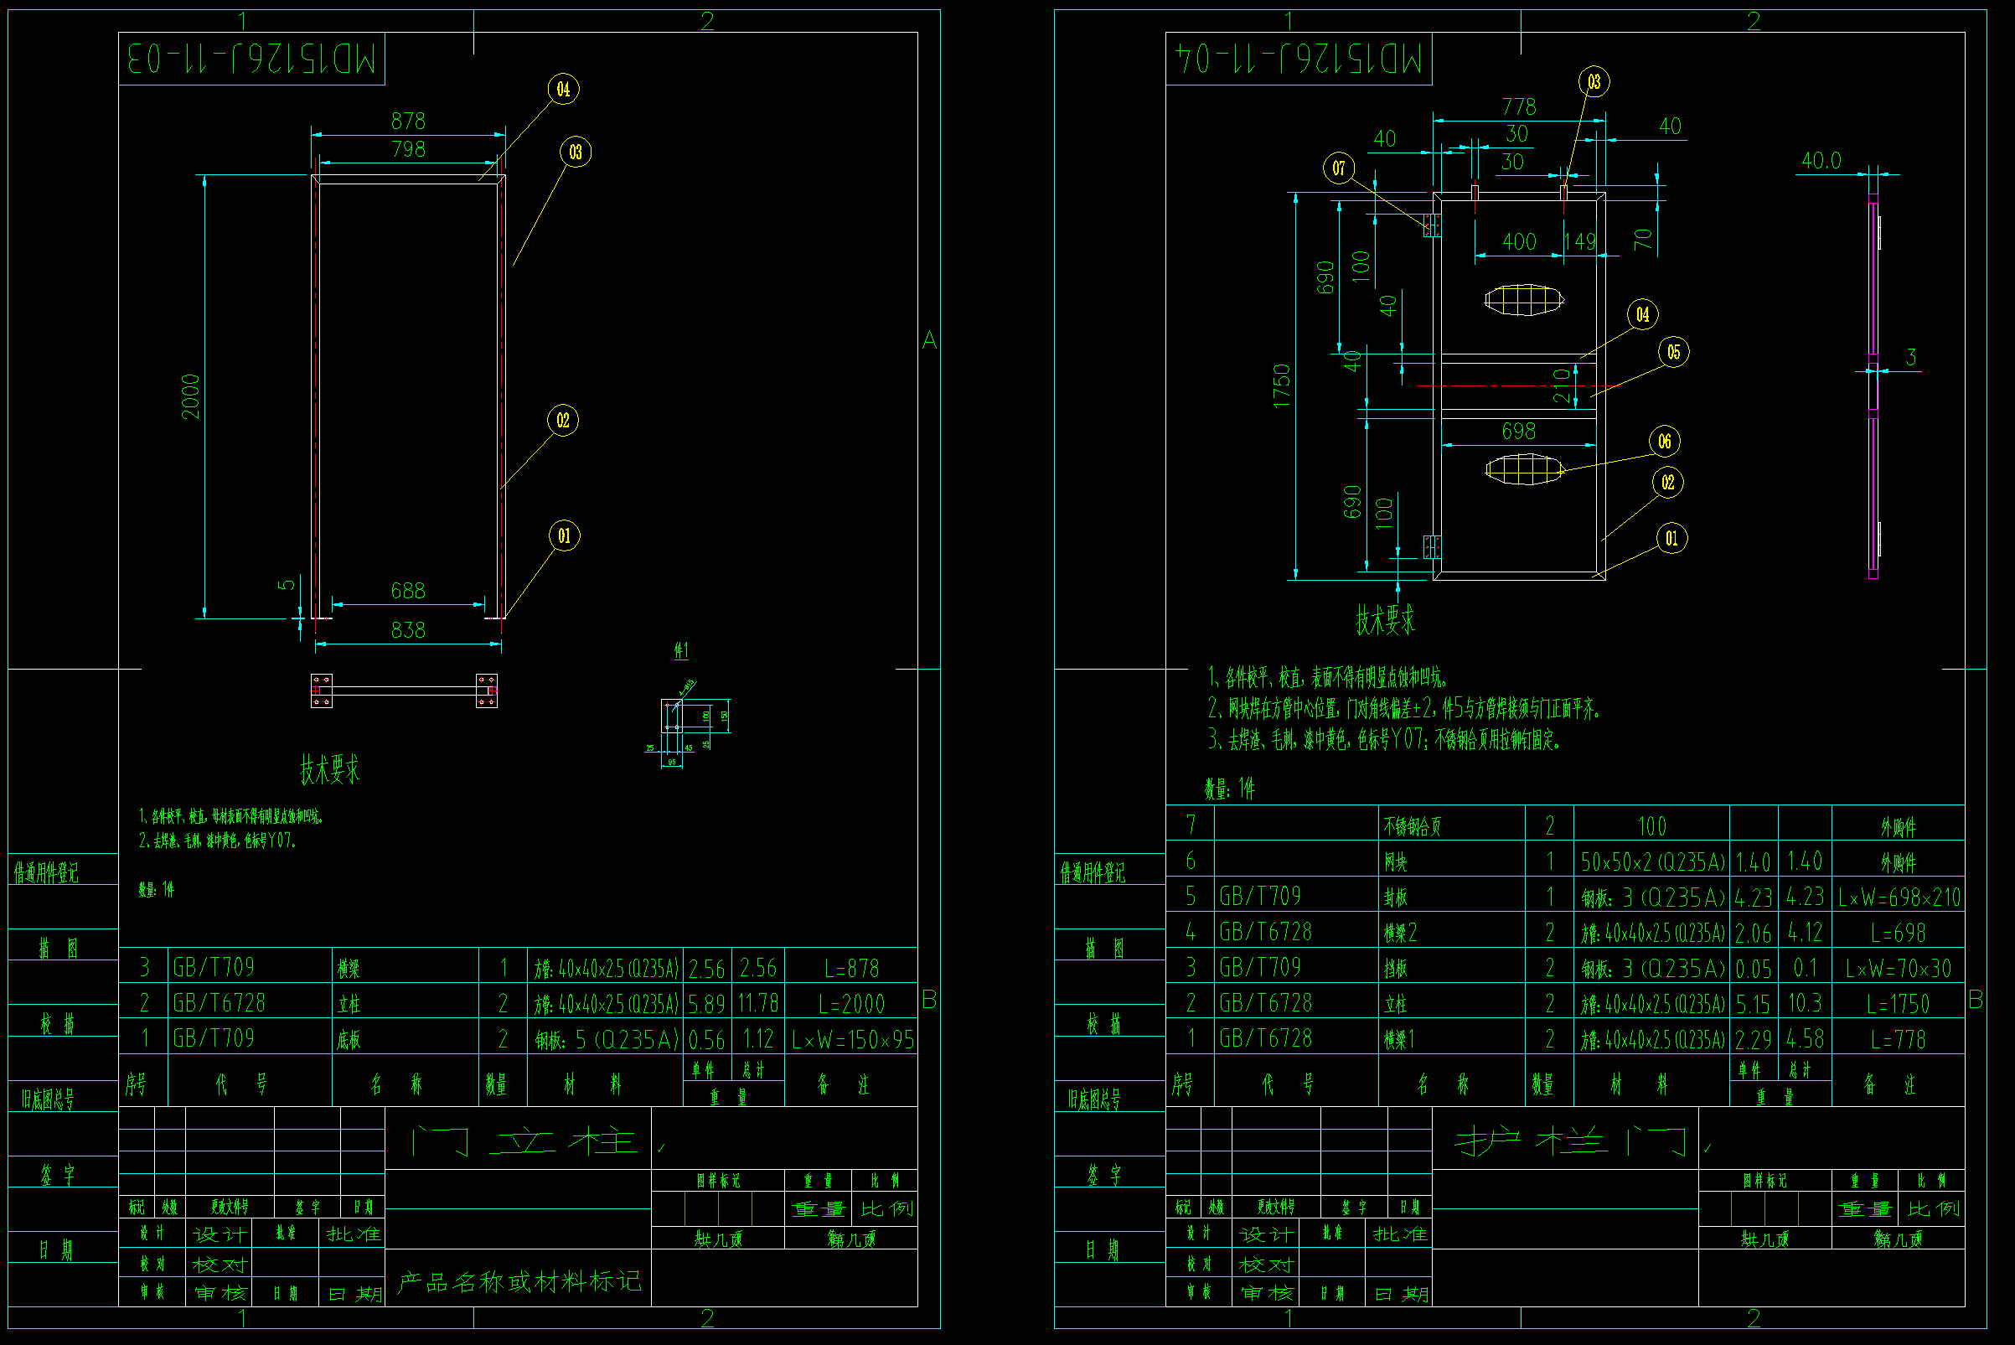2015x1345 pixels.
Task: Click part balloon 05 on right drawing
Action: [1673, 352]
